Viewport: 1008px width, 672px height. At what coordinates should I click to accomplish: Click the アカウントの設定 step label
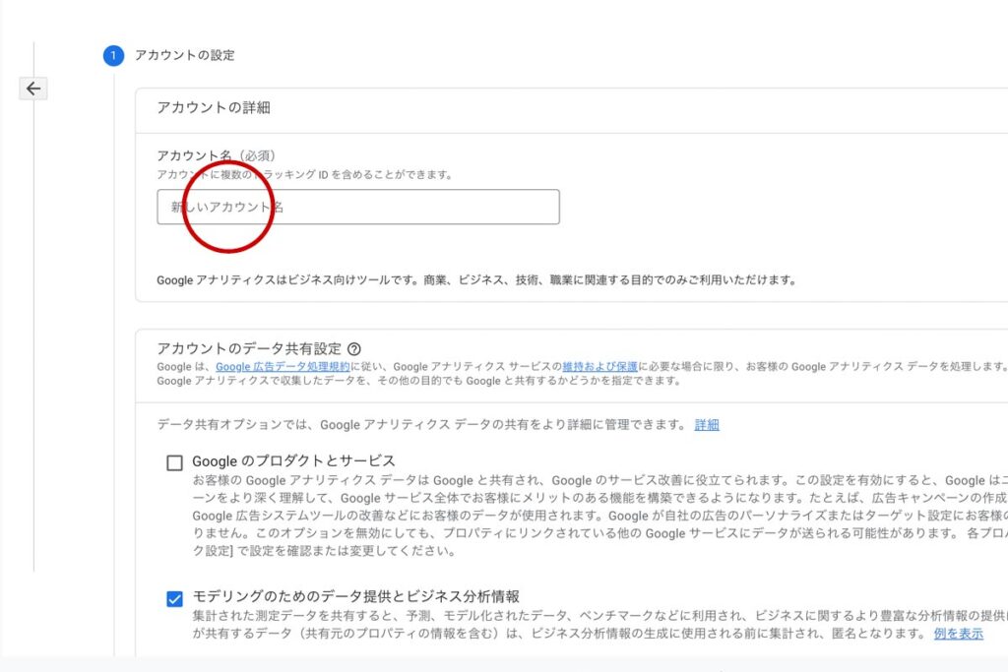coord(184,55)
